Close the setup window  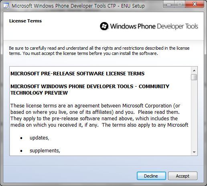[x=195, y=4]
